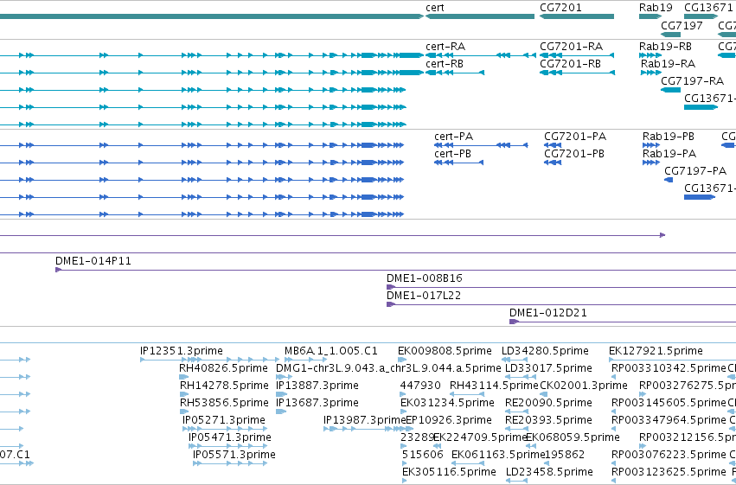Open the EST EK061163.5prime

point(497,456)
